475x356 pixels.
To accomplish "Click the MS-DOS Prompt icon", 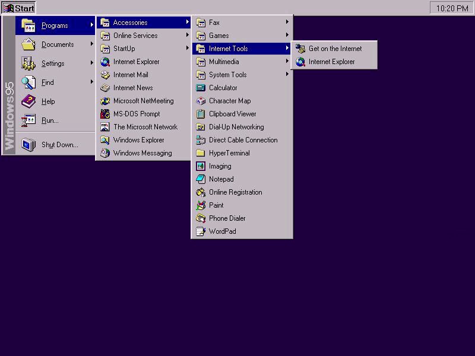I will (105, 114).
